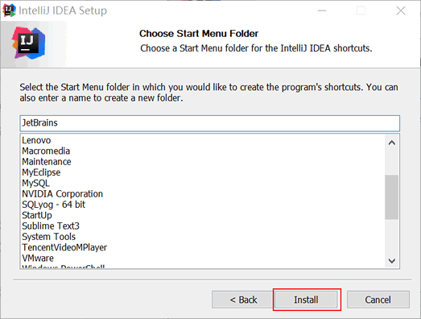This screenshot has height=319, width=421.
Task: Pick the MySQL folder
Action: [35, 184]
